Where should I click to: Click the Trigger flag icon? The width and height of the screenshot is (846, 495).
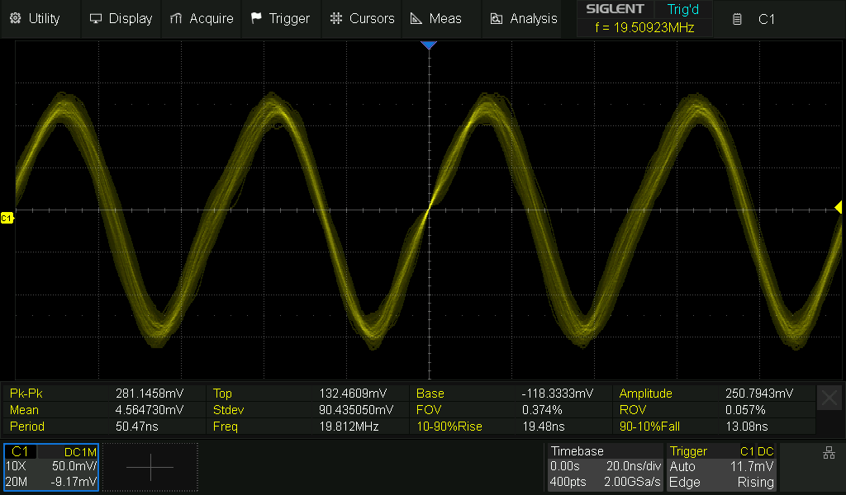click(256, 18)
